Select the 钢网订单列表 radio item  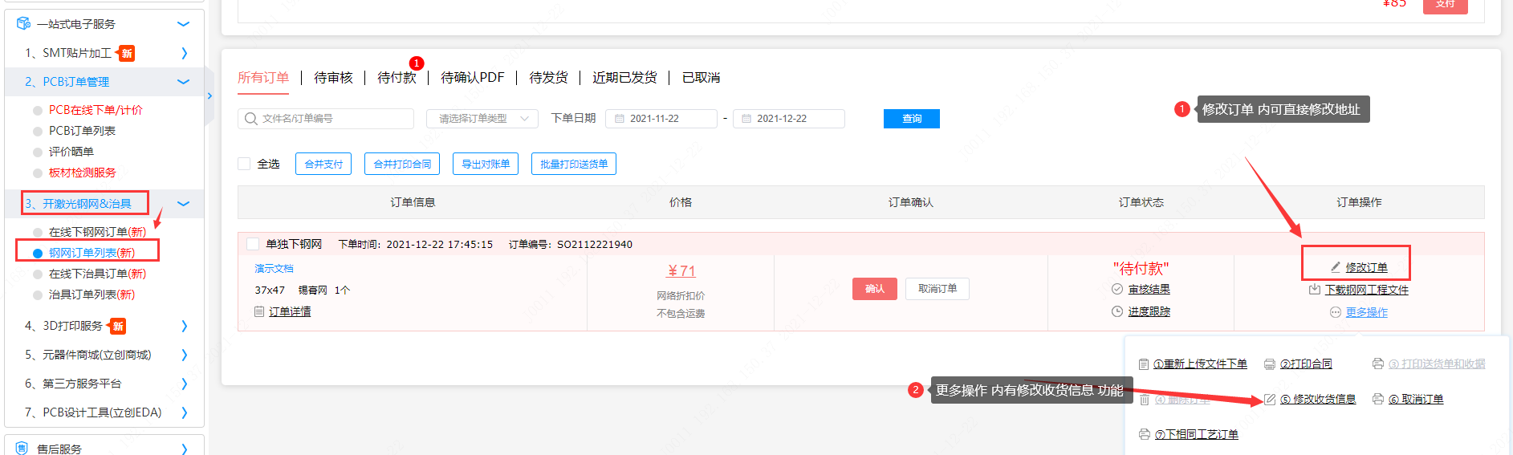tap(38, 253)
